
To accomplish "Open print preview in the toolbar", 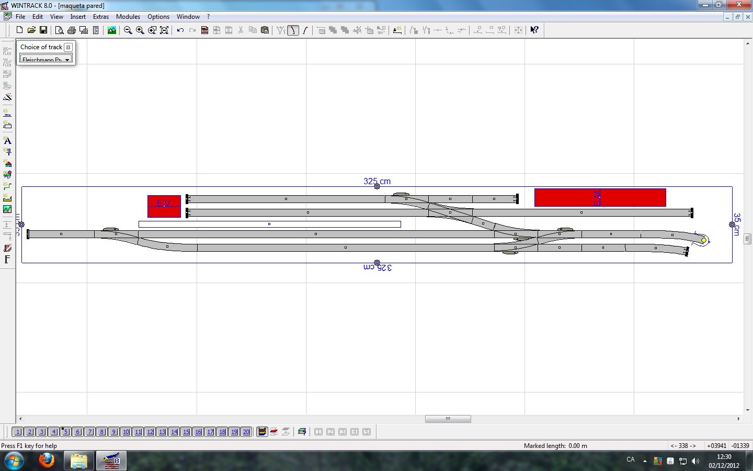I will tap(60, 30).
